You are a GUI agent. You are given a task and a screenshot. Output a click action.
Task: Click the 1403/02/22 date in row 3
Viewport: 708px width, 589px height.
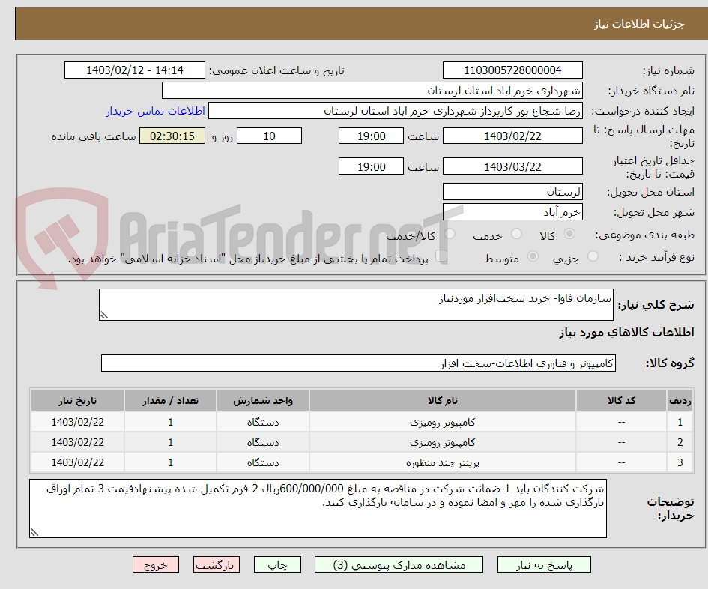[78, 462]
